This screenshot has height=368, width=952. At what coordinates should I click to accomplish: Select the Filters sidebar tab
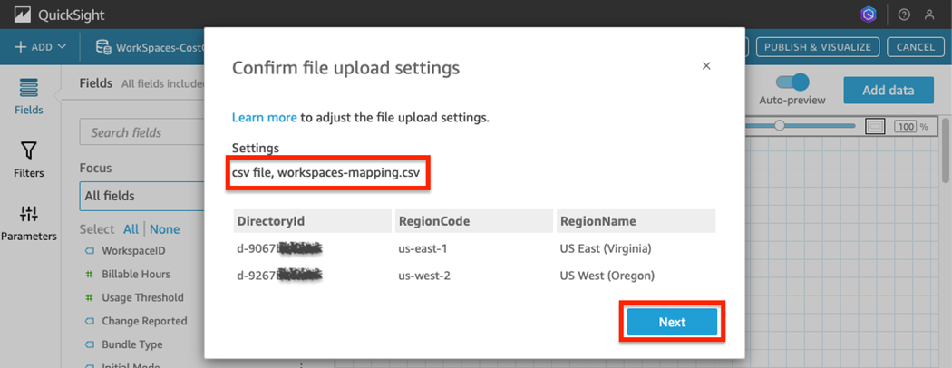(x=29, y=160)
